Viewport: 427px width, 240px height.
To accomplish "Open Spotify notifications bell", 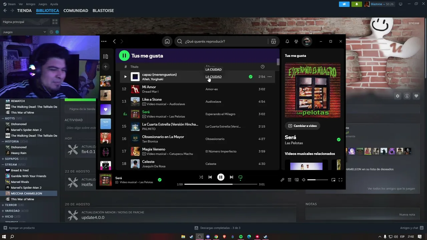I will click(x=287, y=41).
